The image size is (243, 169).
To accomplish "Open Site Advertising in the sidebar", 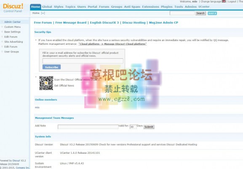I will [13, 42].
